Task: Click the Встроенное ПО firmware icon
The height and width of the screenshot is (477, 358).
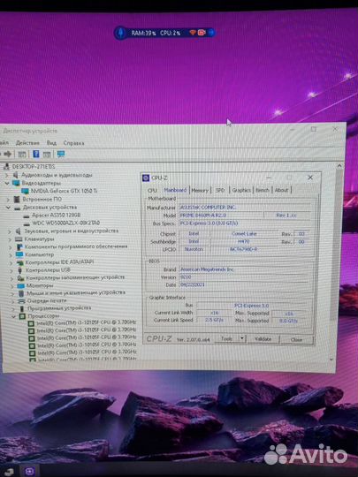Action: [x=17, y=200]
